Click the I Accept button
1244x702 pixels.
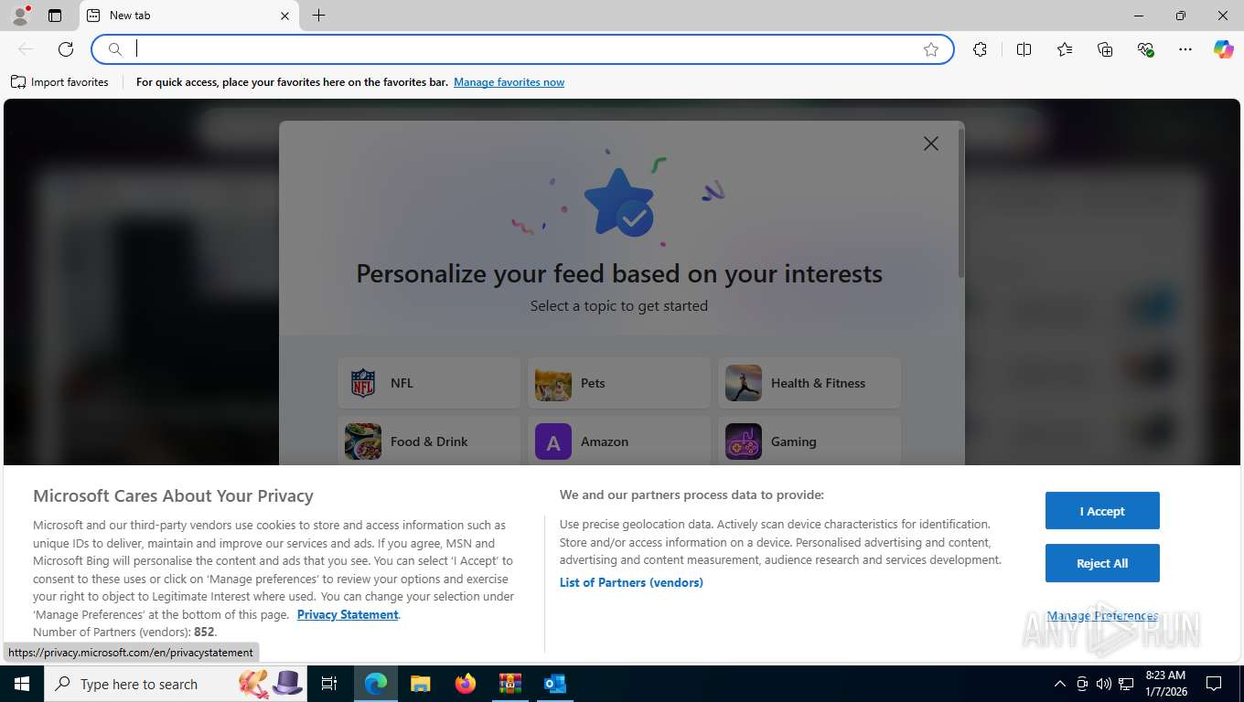coord(1102,511)
